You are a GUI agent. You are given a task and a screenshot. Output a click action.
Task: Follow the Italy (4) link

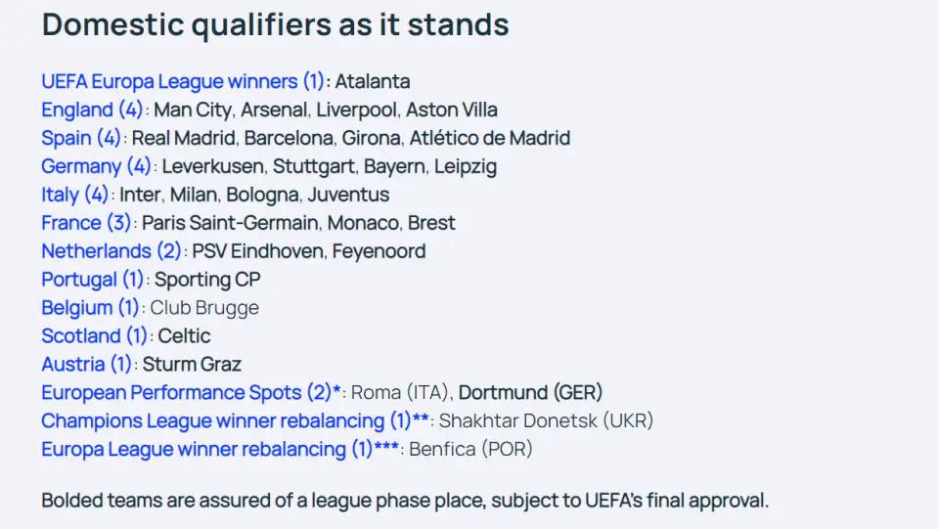point(74,195)
